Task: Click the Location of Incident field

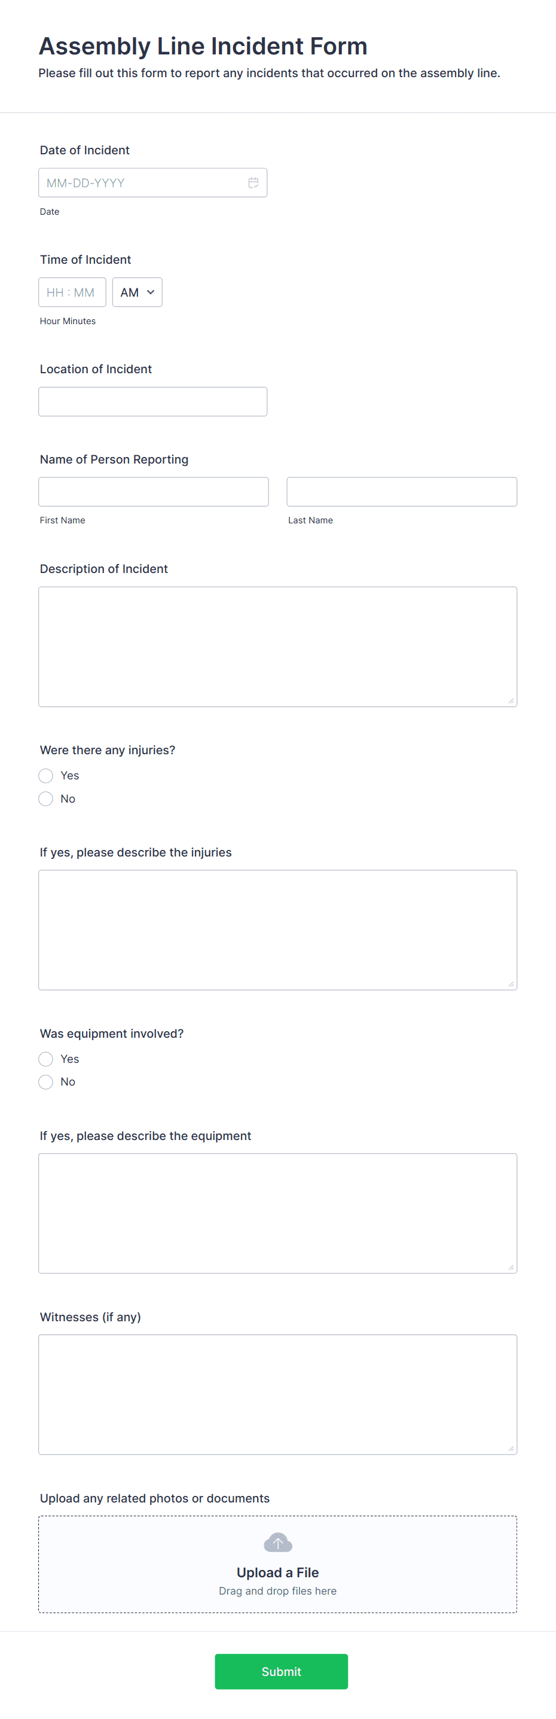Action: (152, 401)
